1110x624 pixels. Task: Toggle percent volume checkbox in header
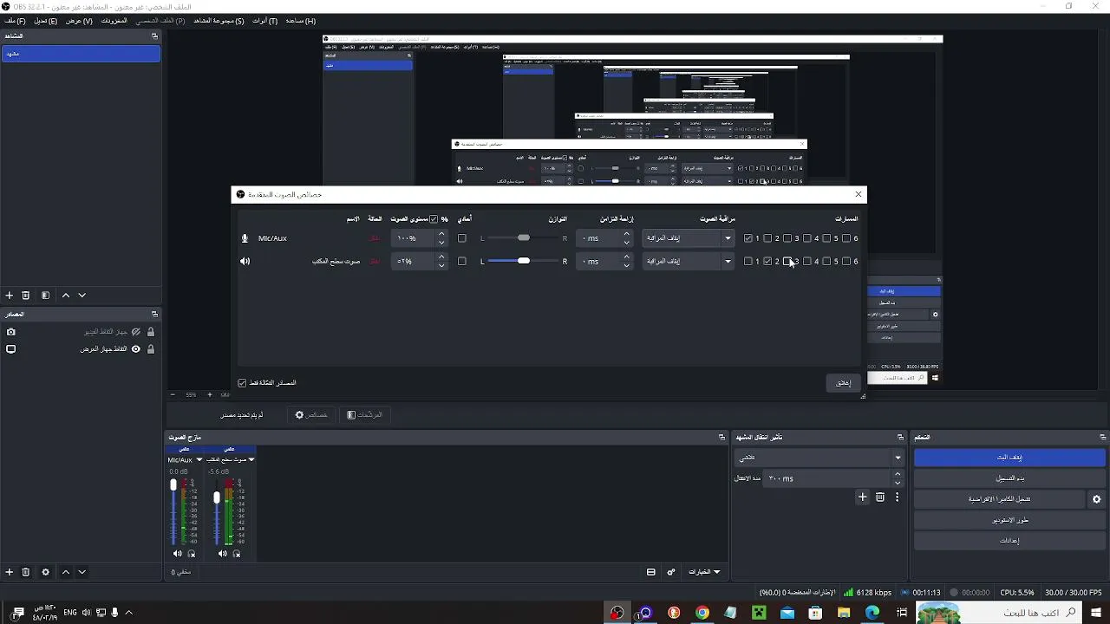(434, 219)
